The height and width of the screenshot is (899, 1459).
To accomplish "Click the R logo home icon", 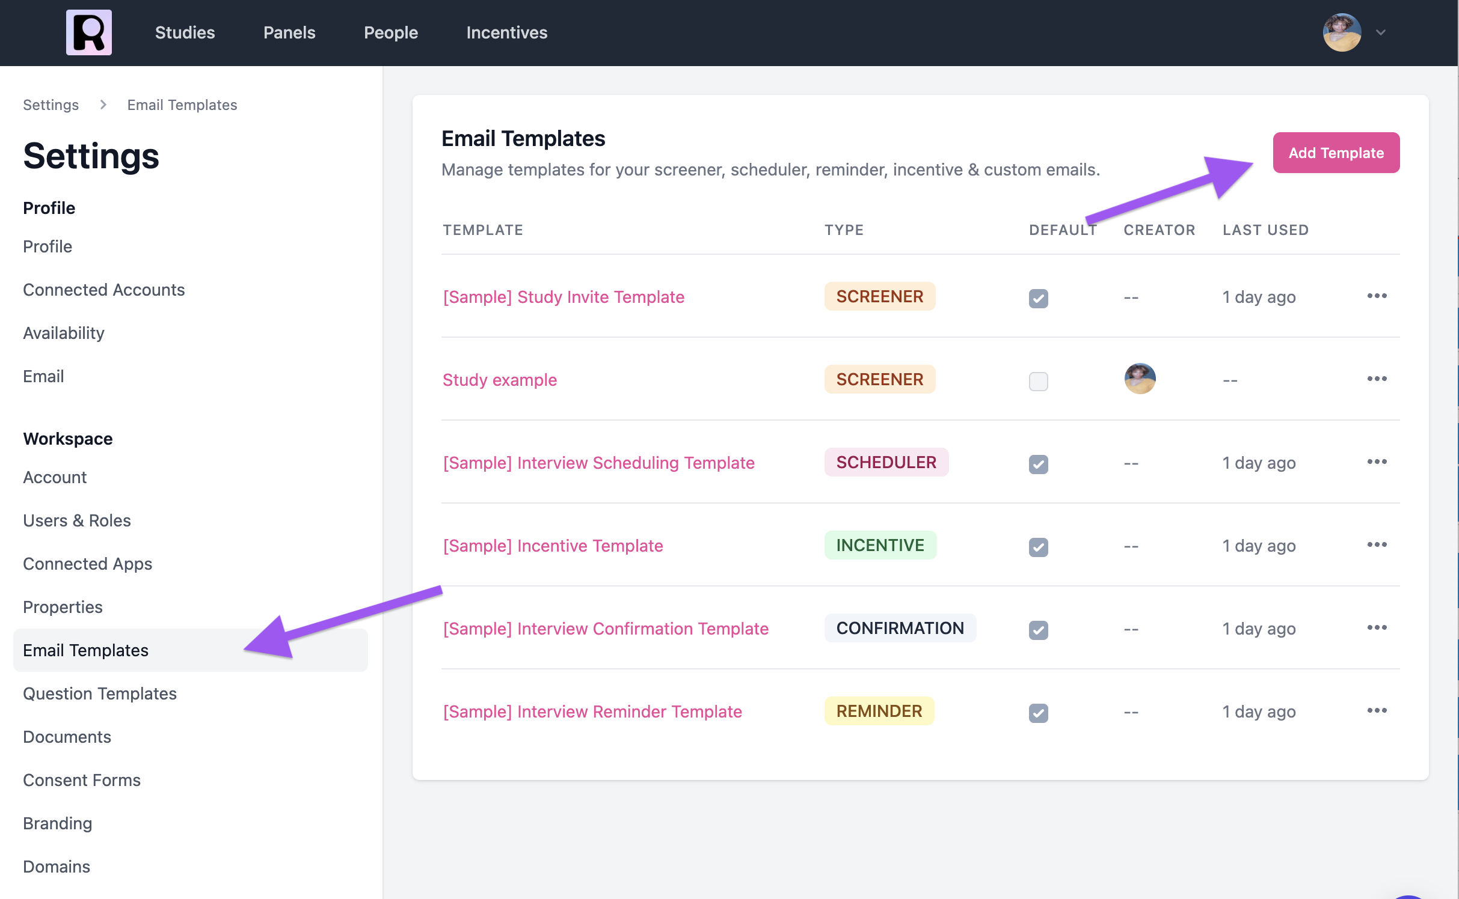I will point(88,32).
